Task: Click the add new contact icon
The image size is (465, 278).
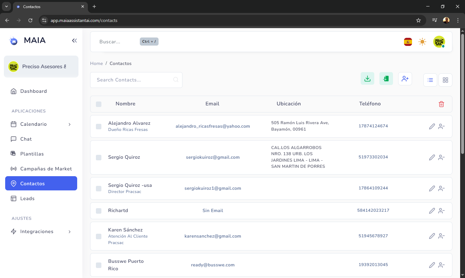Action: pyautogui.click(x=405, y=79)
